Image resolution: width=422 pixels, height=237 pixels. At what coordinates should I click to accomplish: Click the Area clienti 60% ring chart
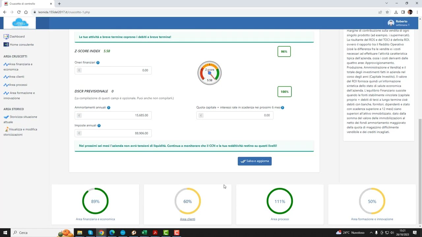188,201
